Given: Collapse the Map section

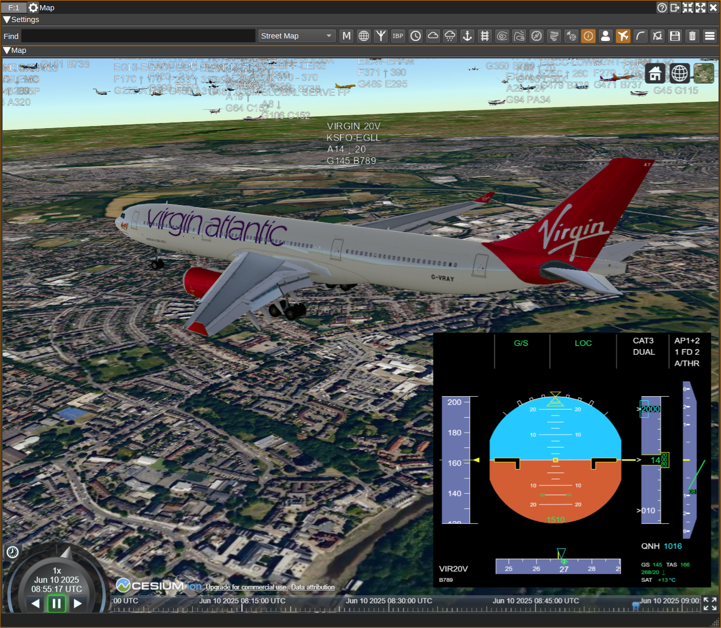Looking at the screenshot, I should (x=7, y=50).
